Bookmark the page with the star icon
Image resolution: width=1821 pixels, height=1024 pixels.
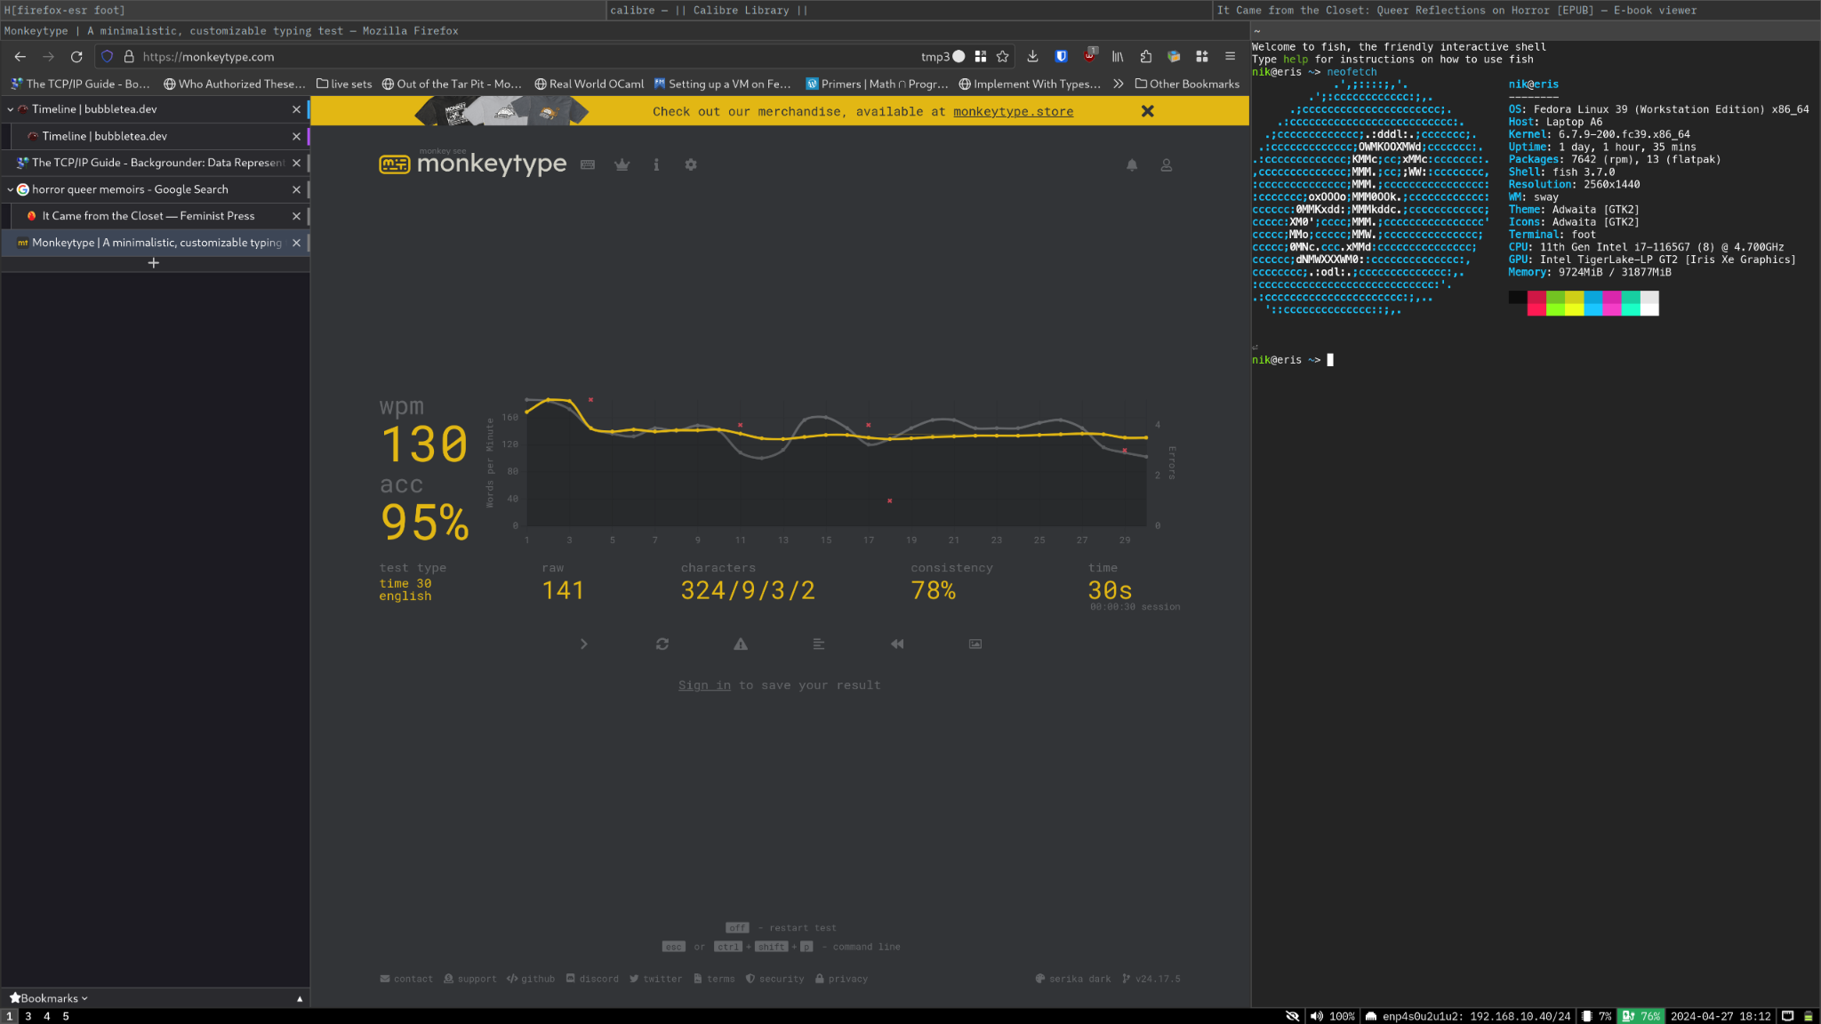pos(1003,57)
